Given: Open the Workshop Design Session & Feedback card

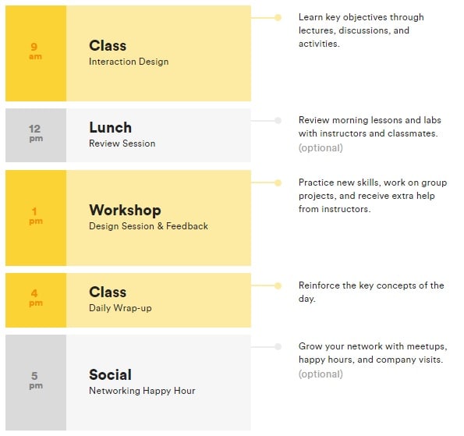Looking at the screenshot, I should click(158, 218).
